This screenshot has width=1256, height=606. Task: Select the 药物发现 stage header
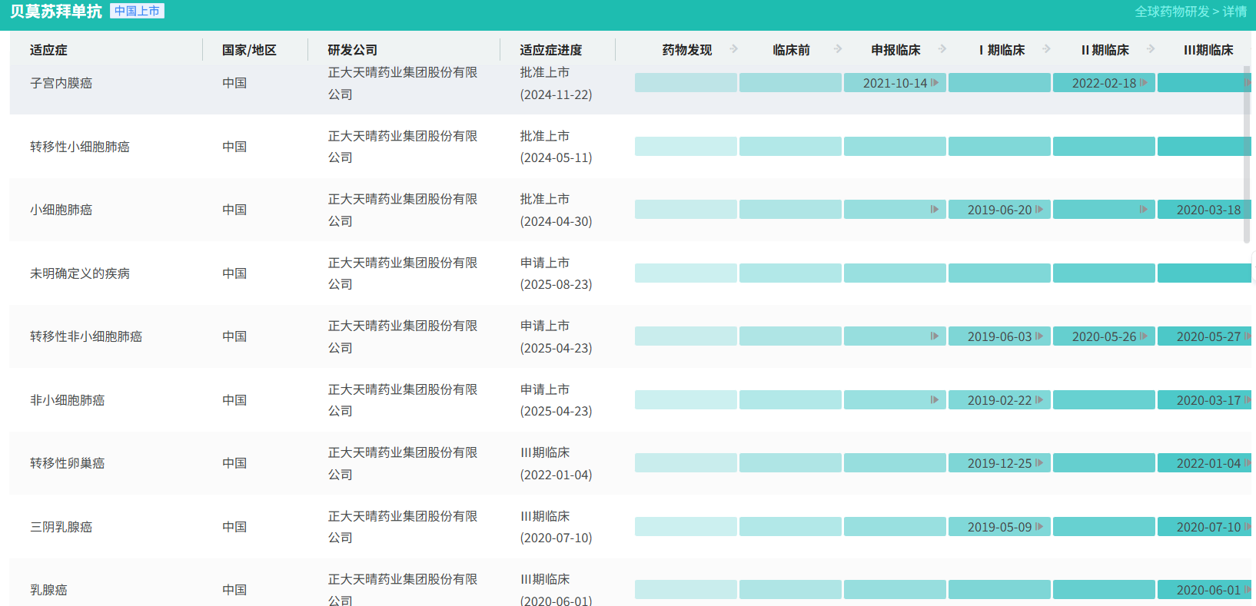pos(686,50)
